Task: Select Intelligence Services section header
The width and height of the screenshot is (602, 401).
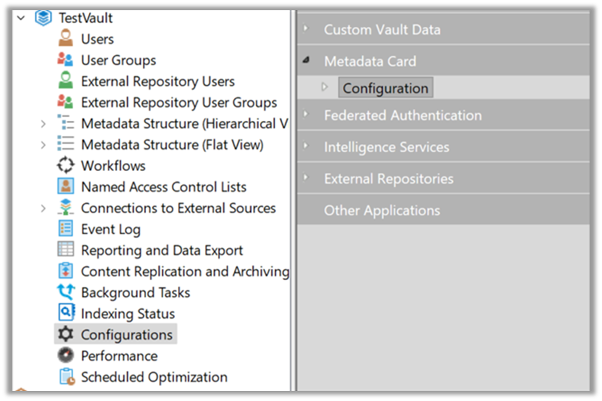Action: coord(443,147)
